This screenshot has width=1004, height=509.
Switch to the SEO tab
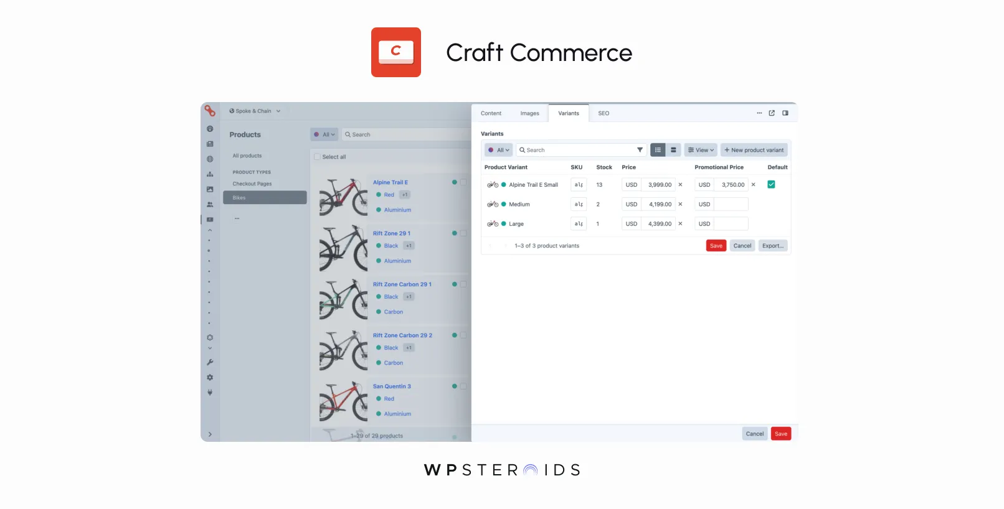604,113
